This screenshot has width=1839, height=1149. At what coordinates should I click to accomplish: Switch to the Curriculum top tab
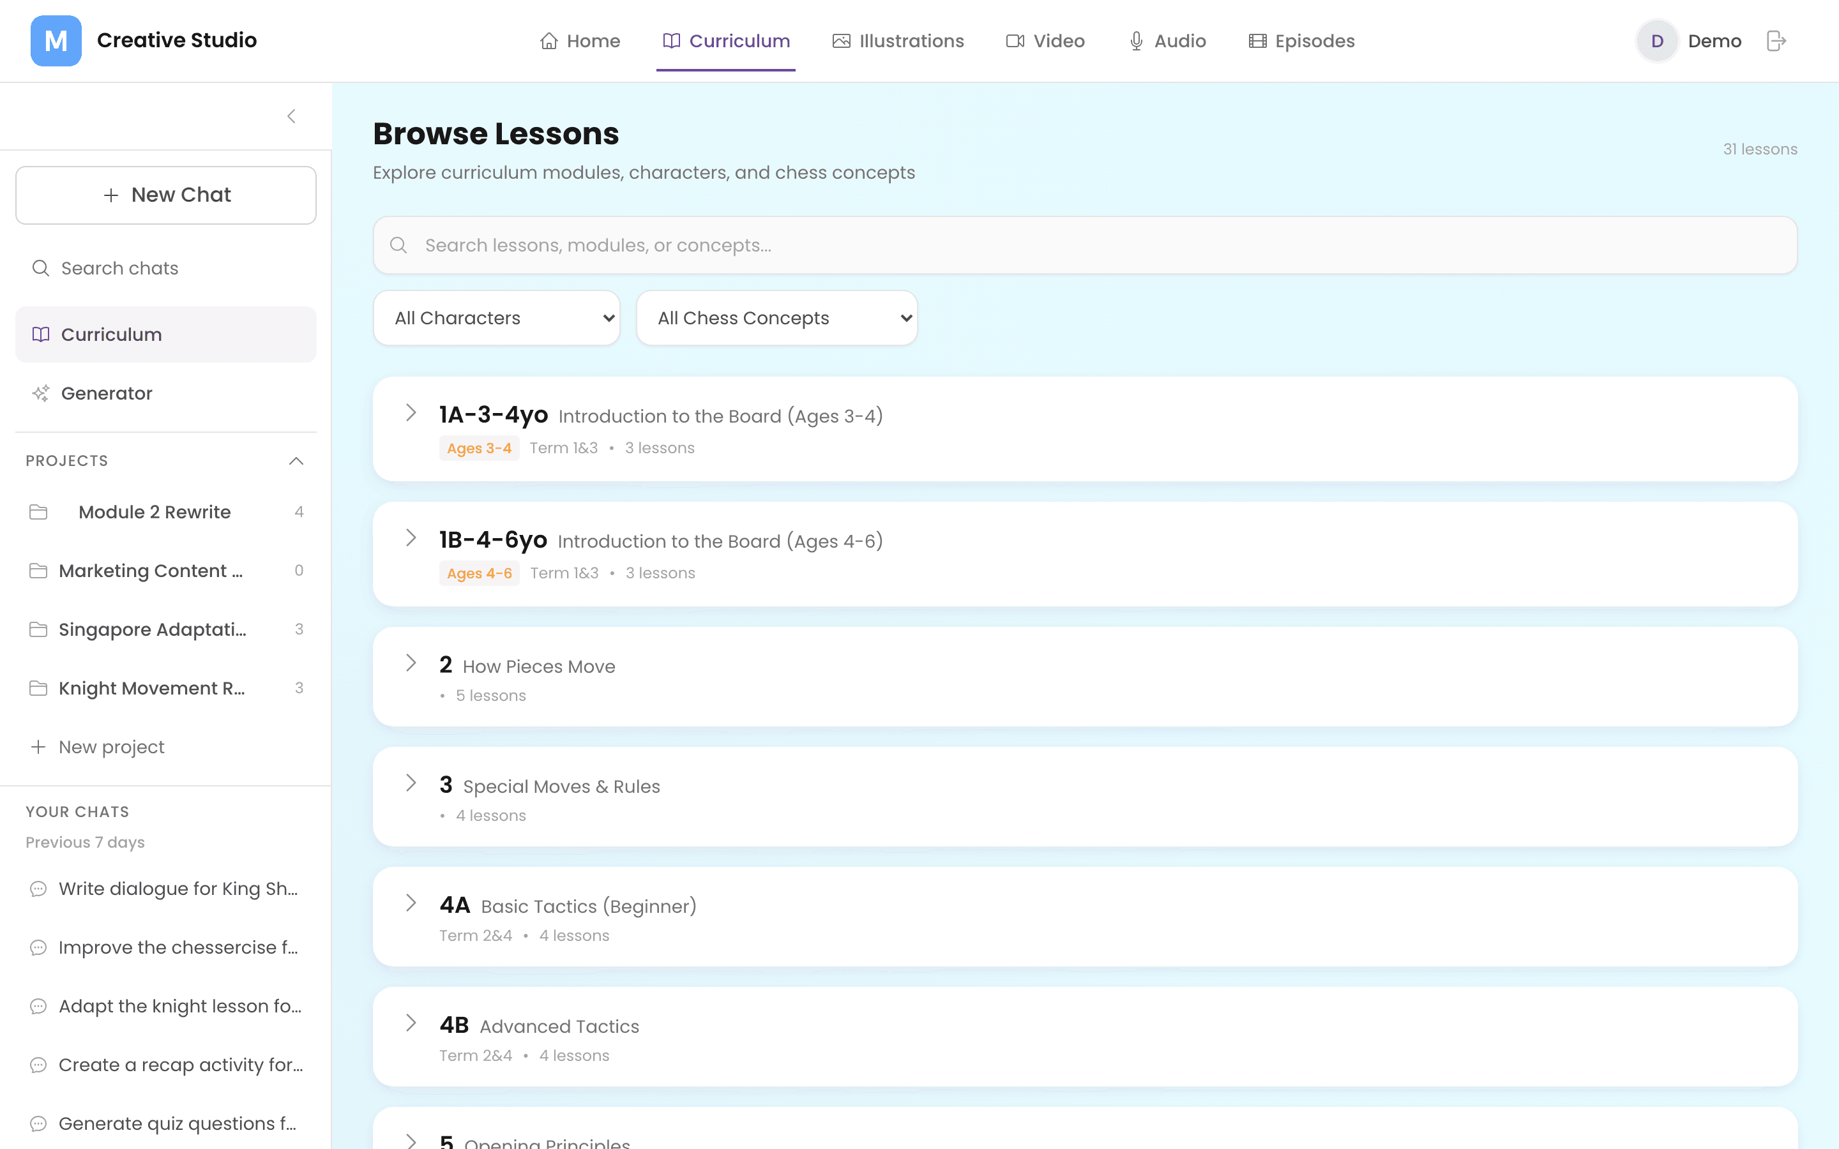click(726, 41)
